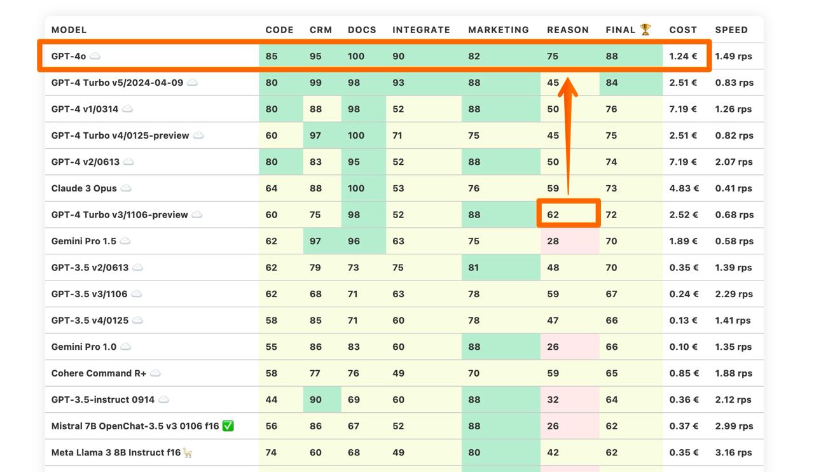Click the cloud icon beside GPT-4 v1/0314
The image size is (814, 472).
point(127,109)
